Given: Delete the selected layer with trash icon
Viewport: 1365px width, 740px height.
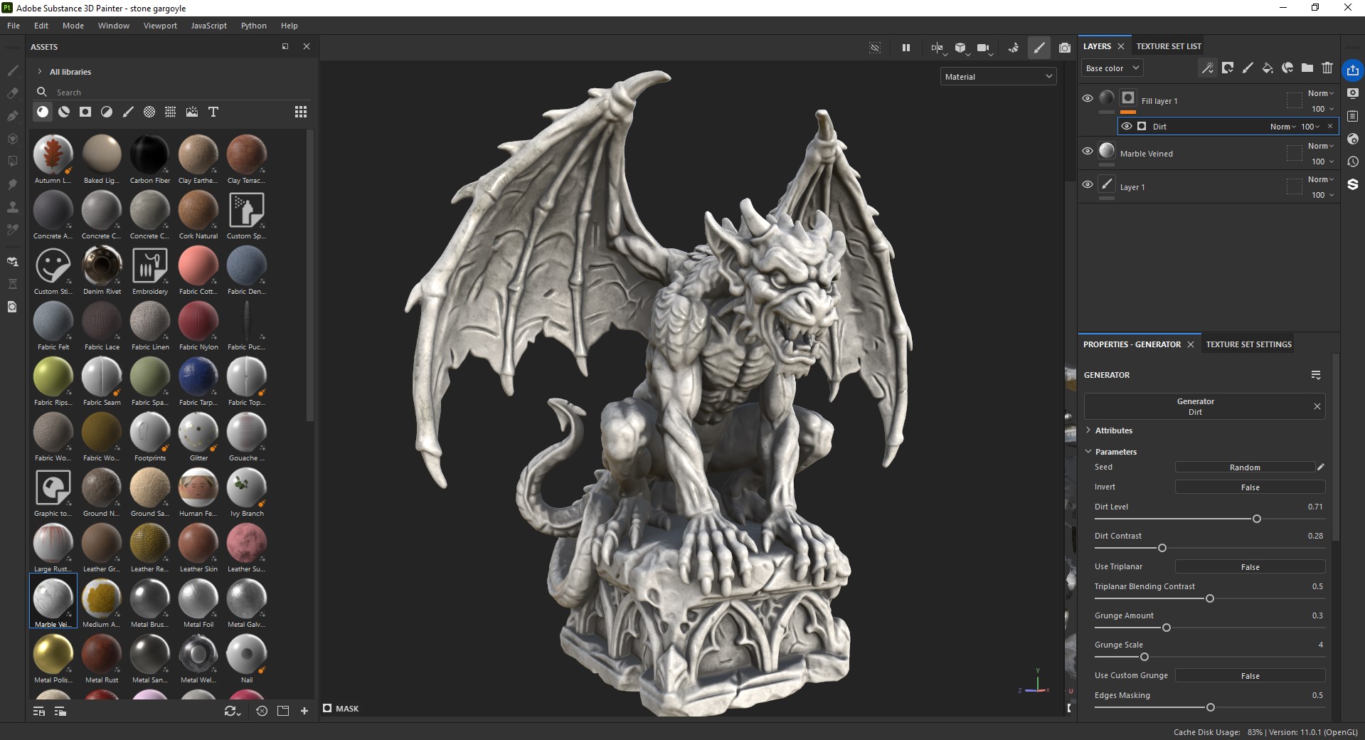Looking at the screenshot, I should tap(1327, 68).
